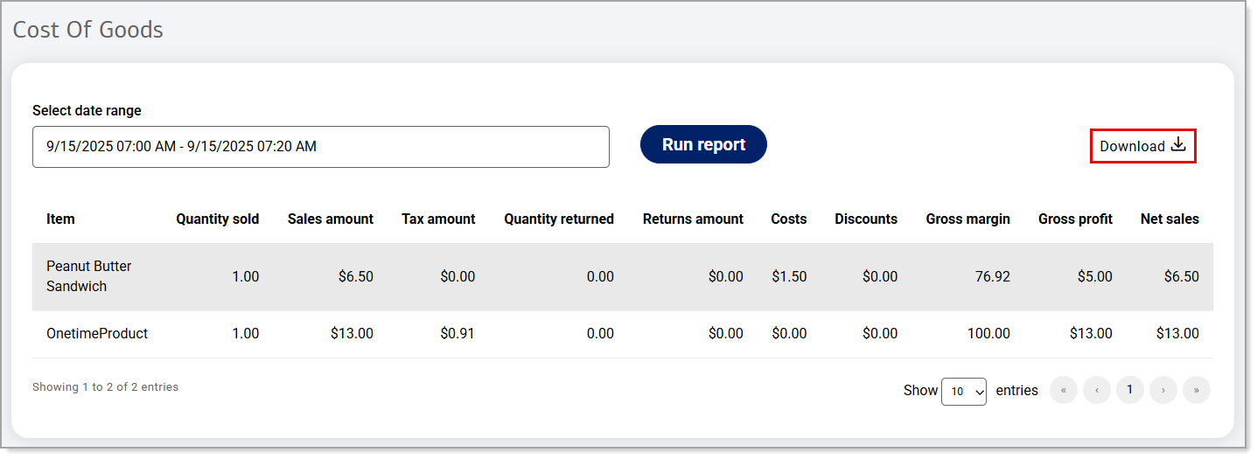Sort by Quantity sold column
Viewport: 1257px width, 459px height.
pos(217,219)
